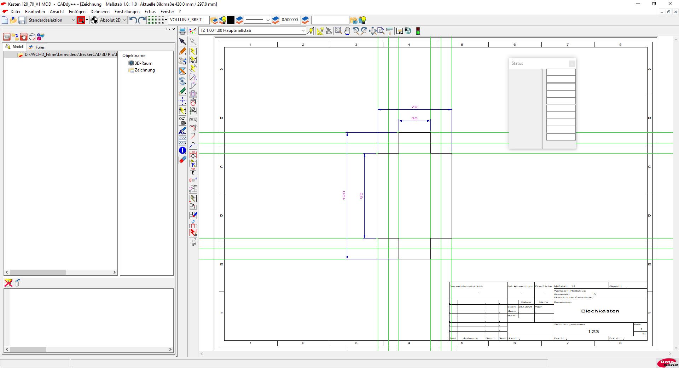Click the Print icon in the toolbar
Image resolution: width=679 pixels, height=368 pixels.
(182, 31)
